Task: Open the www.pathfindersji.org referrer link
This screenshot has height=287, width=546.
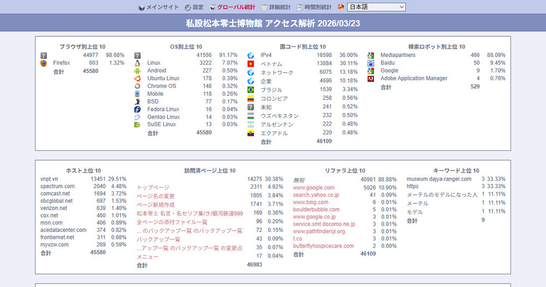Action: click(319, 232)
